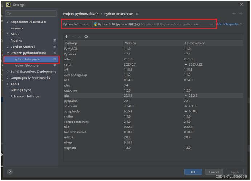Viewport: 251px width, 181px height.
Task: Click the project-level icon beside Plugins
Action: (x=55, y=41)
